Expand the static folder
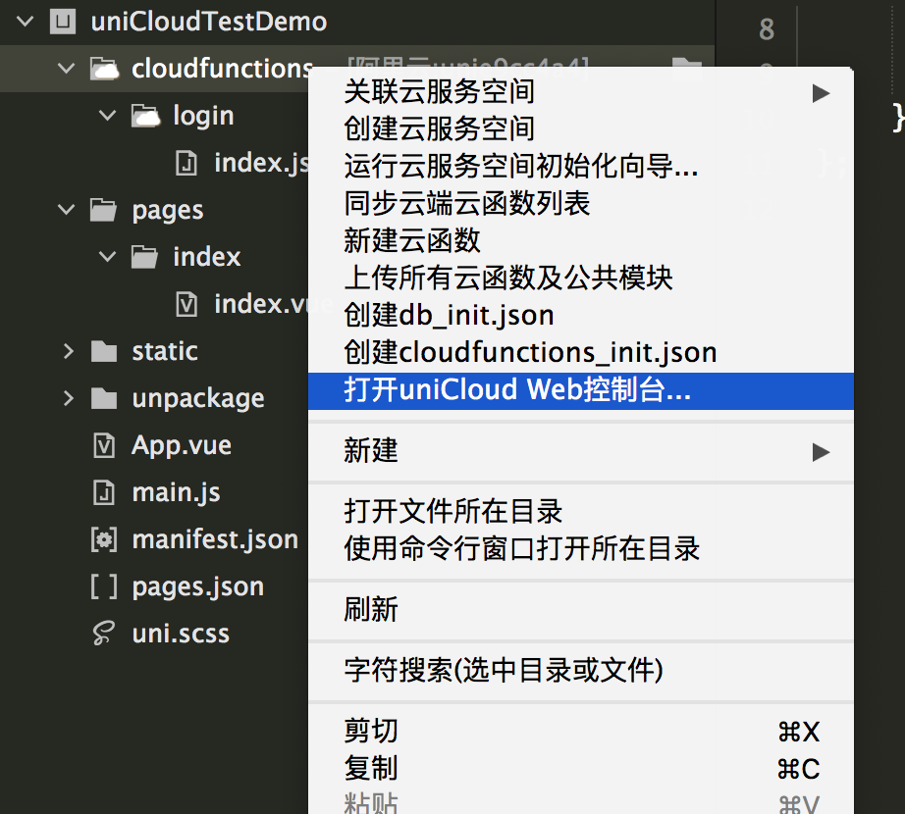This screenshot has height=814, width=905. (x=67, y=350)
